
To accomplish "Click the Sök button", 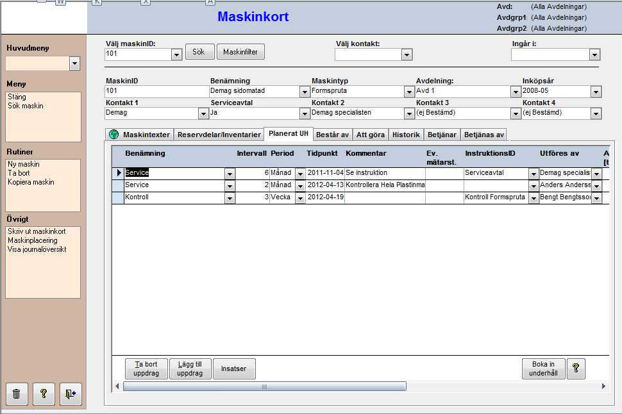I will click(200, 51).
